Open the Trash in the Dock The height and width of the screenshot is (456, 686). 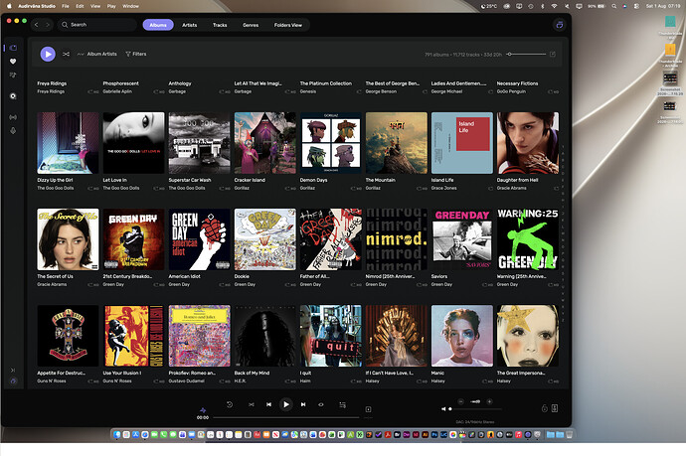pyautogui.click(x=570, y=434)
